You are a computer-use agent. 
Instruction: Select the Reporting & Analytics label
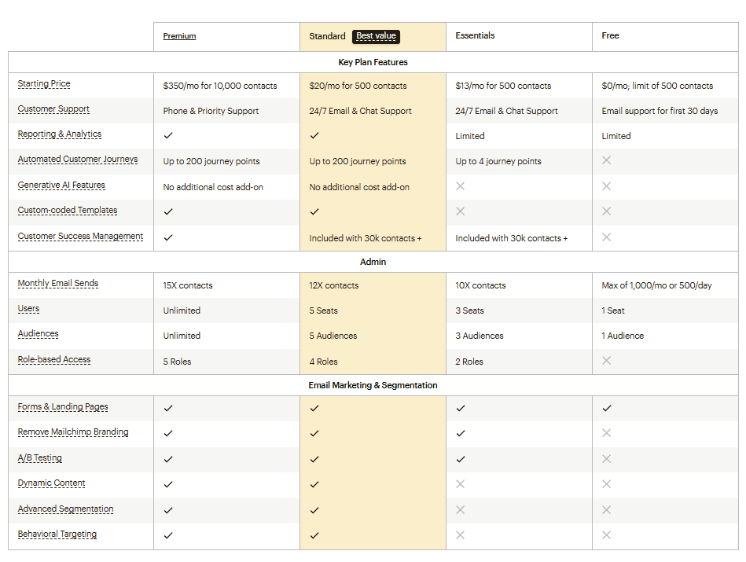coord(60,134)
